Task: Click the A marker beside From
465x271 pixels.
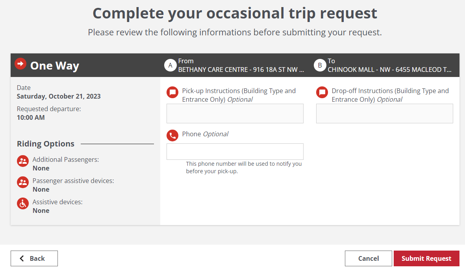Action: (x=170, y=65)
